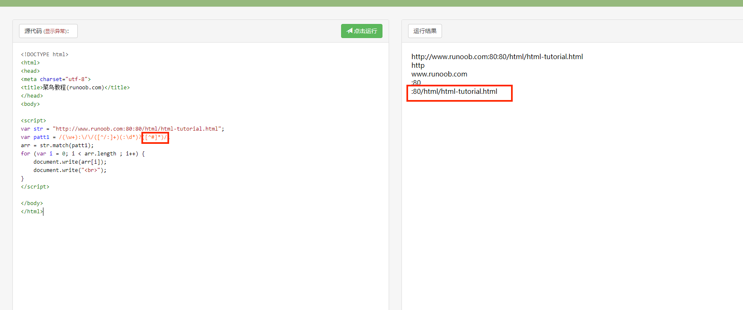Click the closing </html> tag line
Viewport: 743px width, 310px height.
coord(32,212)
